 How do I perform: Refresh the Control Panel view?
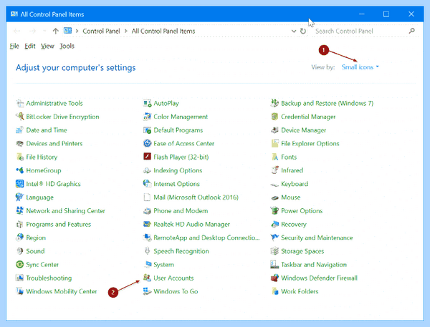tap(303, 31)
